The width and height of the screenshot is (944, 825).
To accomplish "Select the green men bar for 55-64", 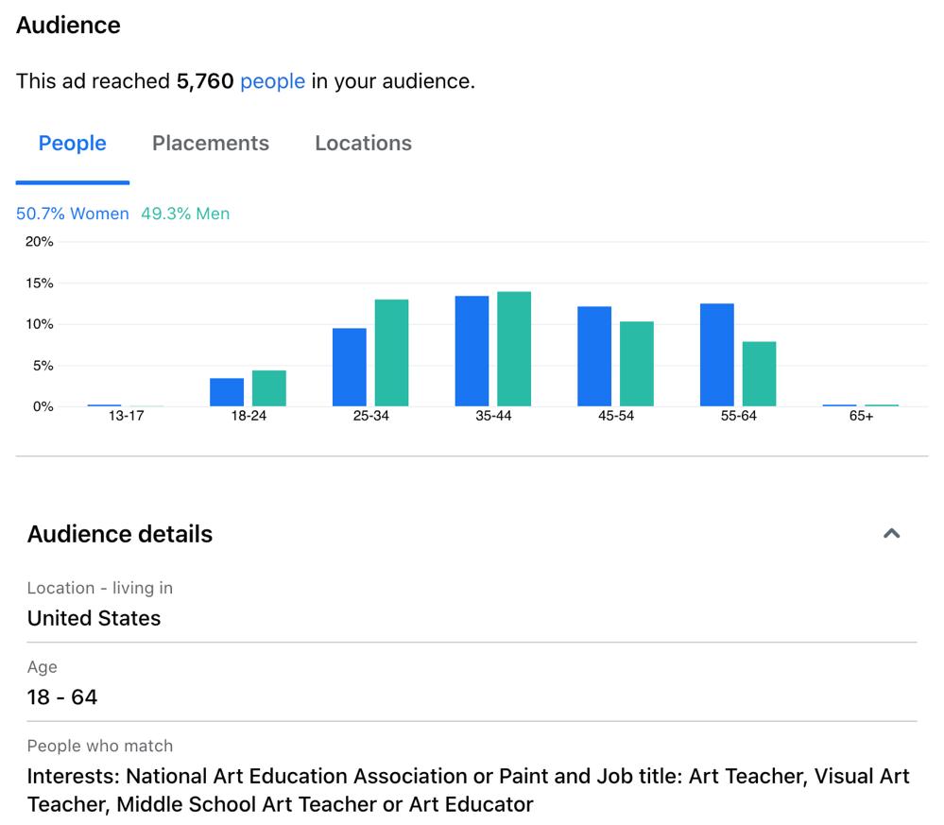I will coord(759,373).
